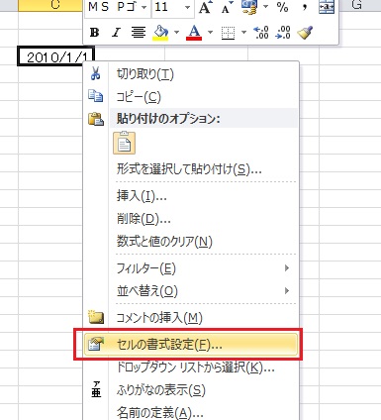
Task: Choose 切り取り(T) from context menu
Action: click(x=191, y=74)
